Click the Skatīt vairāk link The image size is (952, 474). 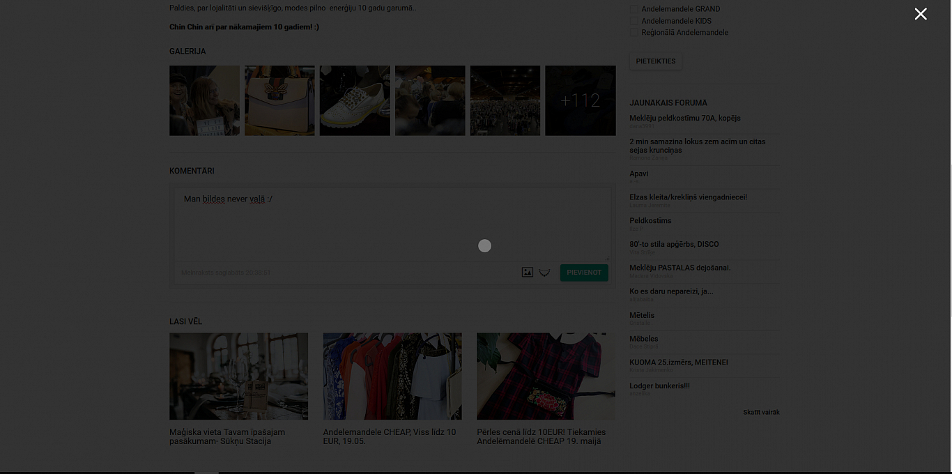coord(761,413)
